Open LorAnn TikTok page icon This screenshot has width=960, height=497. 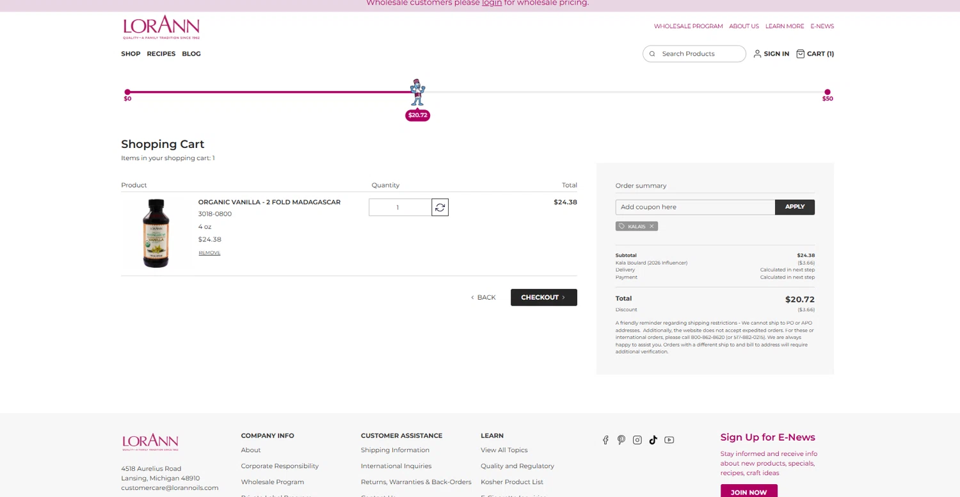[x=653, y=440]
